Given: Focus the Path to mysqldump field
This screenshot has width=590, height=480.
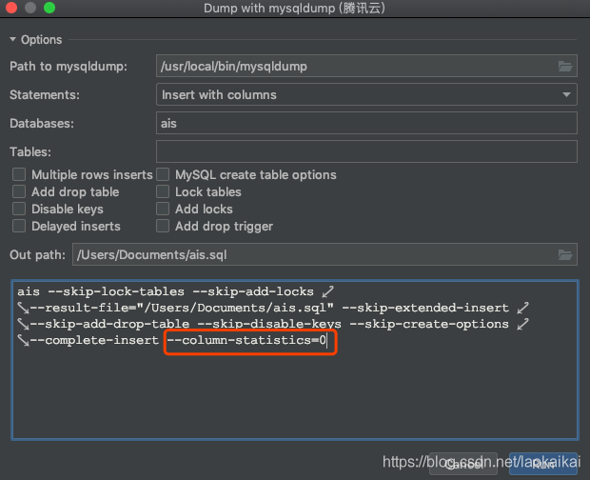Looking at the screenshot, I should tap(366, 67).
